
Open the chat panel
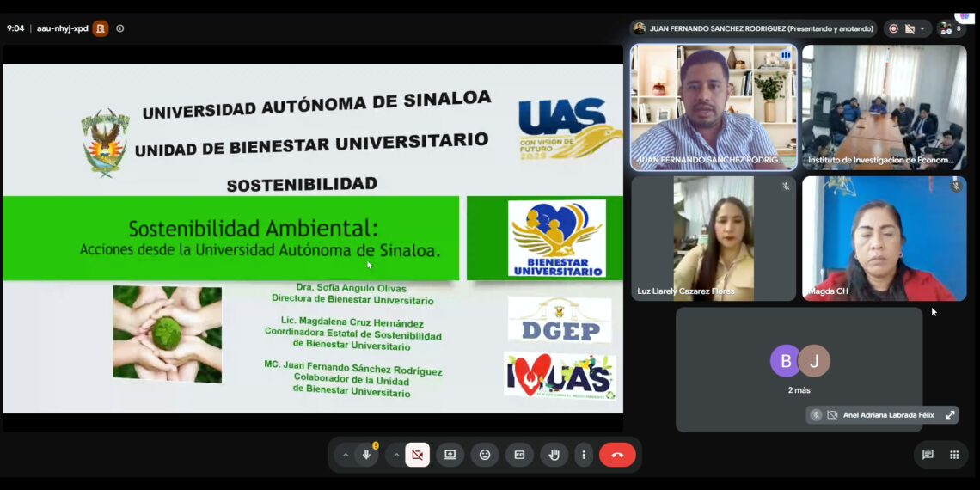point(928,455)
